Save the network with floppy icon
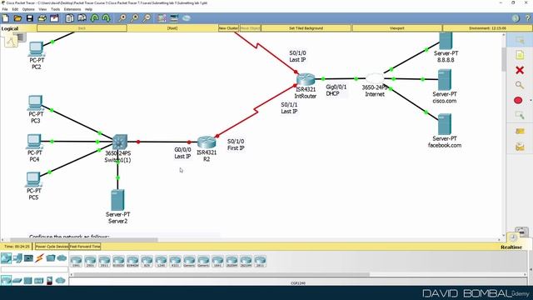This screenshot has width=533, height=300. [x=30, y=18]
